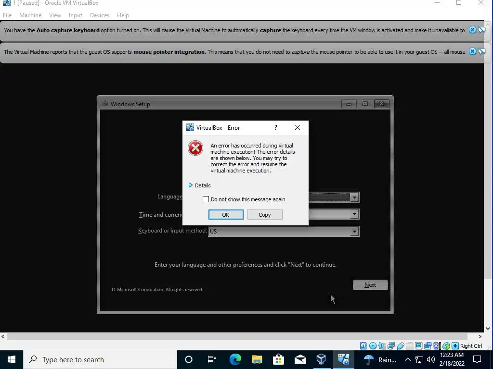Check Do not show this message again
The width and height of the screenshot is (493, 369).
(206, 199)
